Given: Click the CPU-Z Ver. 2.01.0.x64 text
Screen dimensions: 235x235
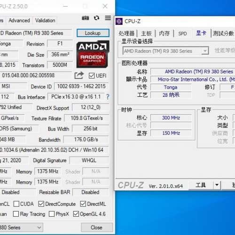Looking at the screenshot, I should click(166, 186).
